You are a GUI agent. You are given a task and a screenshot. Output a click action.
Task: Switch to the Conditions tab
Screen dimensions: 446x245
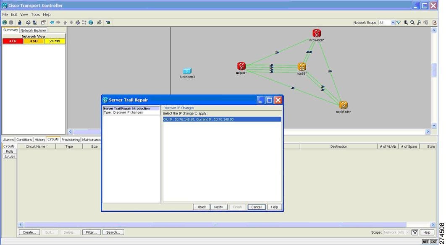(x=24, y=140)
